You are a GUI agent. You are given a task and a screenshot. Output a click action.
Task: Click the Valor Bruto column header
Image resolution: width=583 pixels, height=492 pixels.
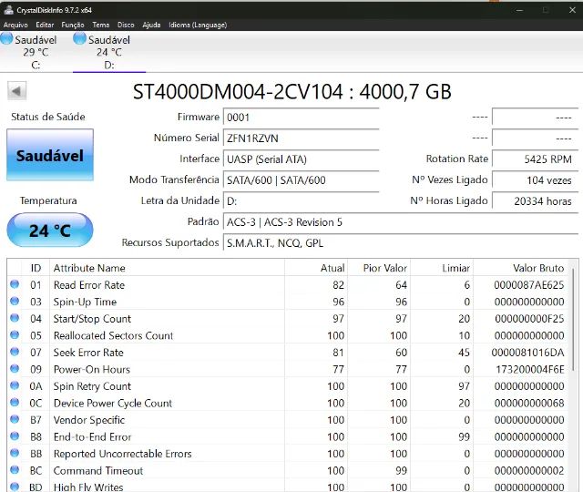[520, 268]
